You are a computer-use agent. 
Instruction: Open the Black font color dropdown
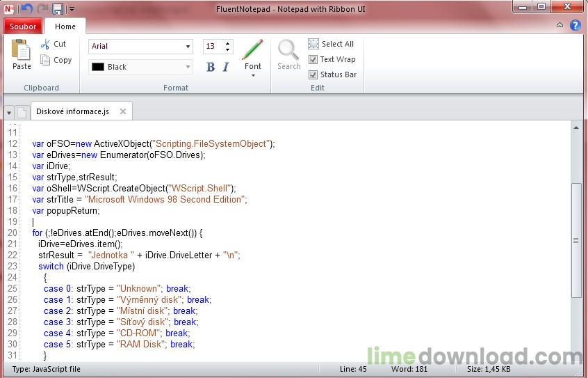[x=188, y=67]
